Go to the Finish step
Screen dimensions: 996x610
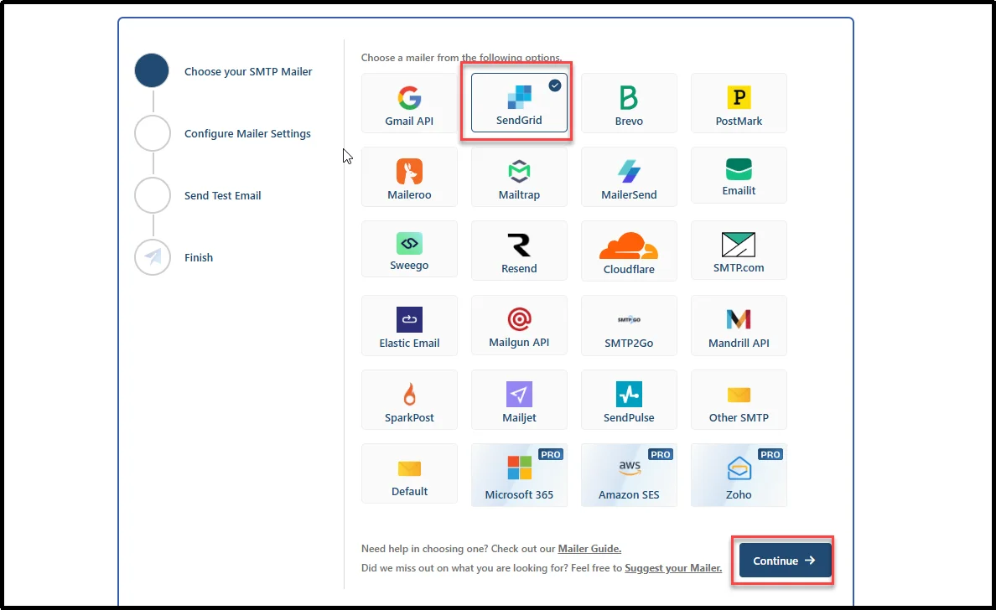pos(199,258)
